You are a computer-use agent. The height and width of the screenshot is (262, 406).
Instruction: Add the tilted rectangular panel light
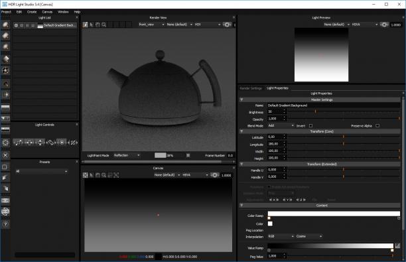[x=5, y=59]
